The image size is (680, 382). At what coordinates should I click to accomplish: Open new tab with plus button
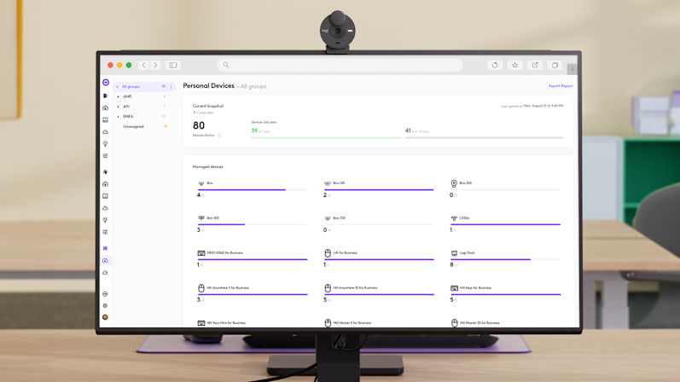click(572, 69)
